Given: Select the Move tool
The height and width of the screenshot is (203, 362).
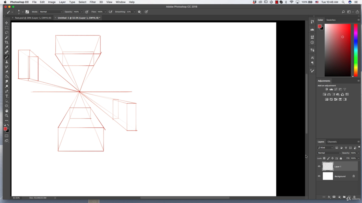Looking at the screenshot, I should [7, 23].
